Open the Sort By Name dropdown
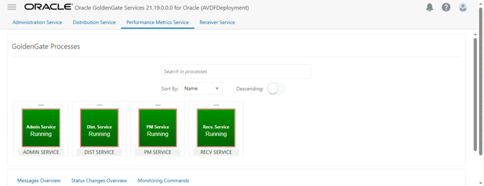The width and height of the screenshot is (484, 186). point(202,89)
